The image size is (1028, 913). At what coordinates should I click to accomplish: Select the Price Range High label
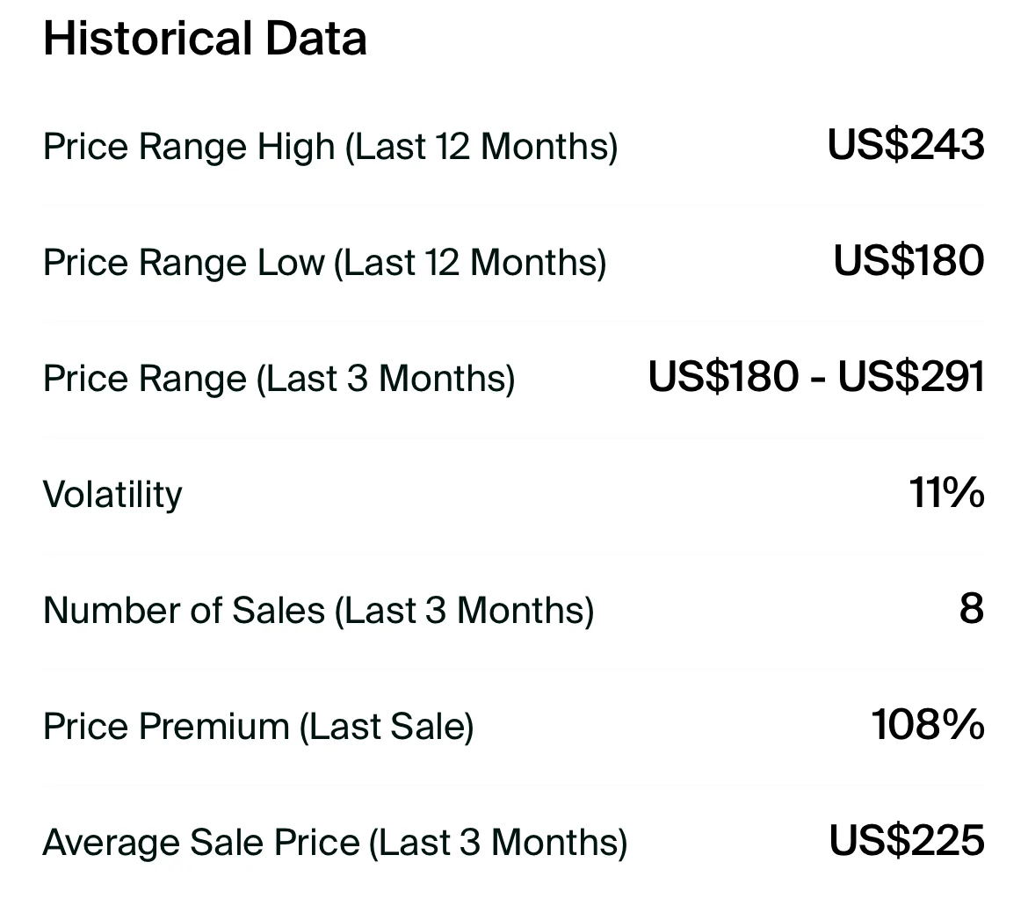[189, 146]
